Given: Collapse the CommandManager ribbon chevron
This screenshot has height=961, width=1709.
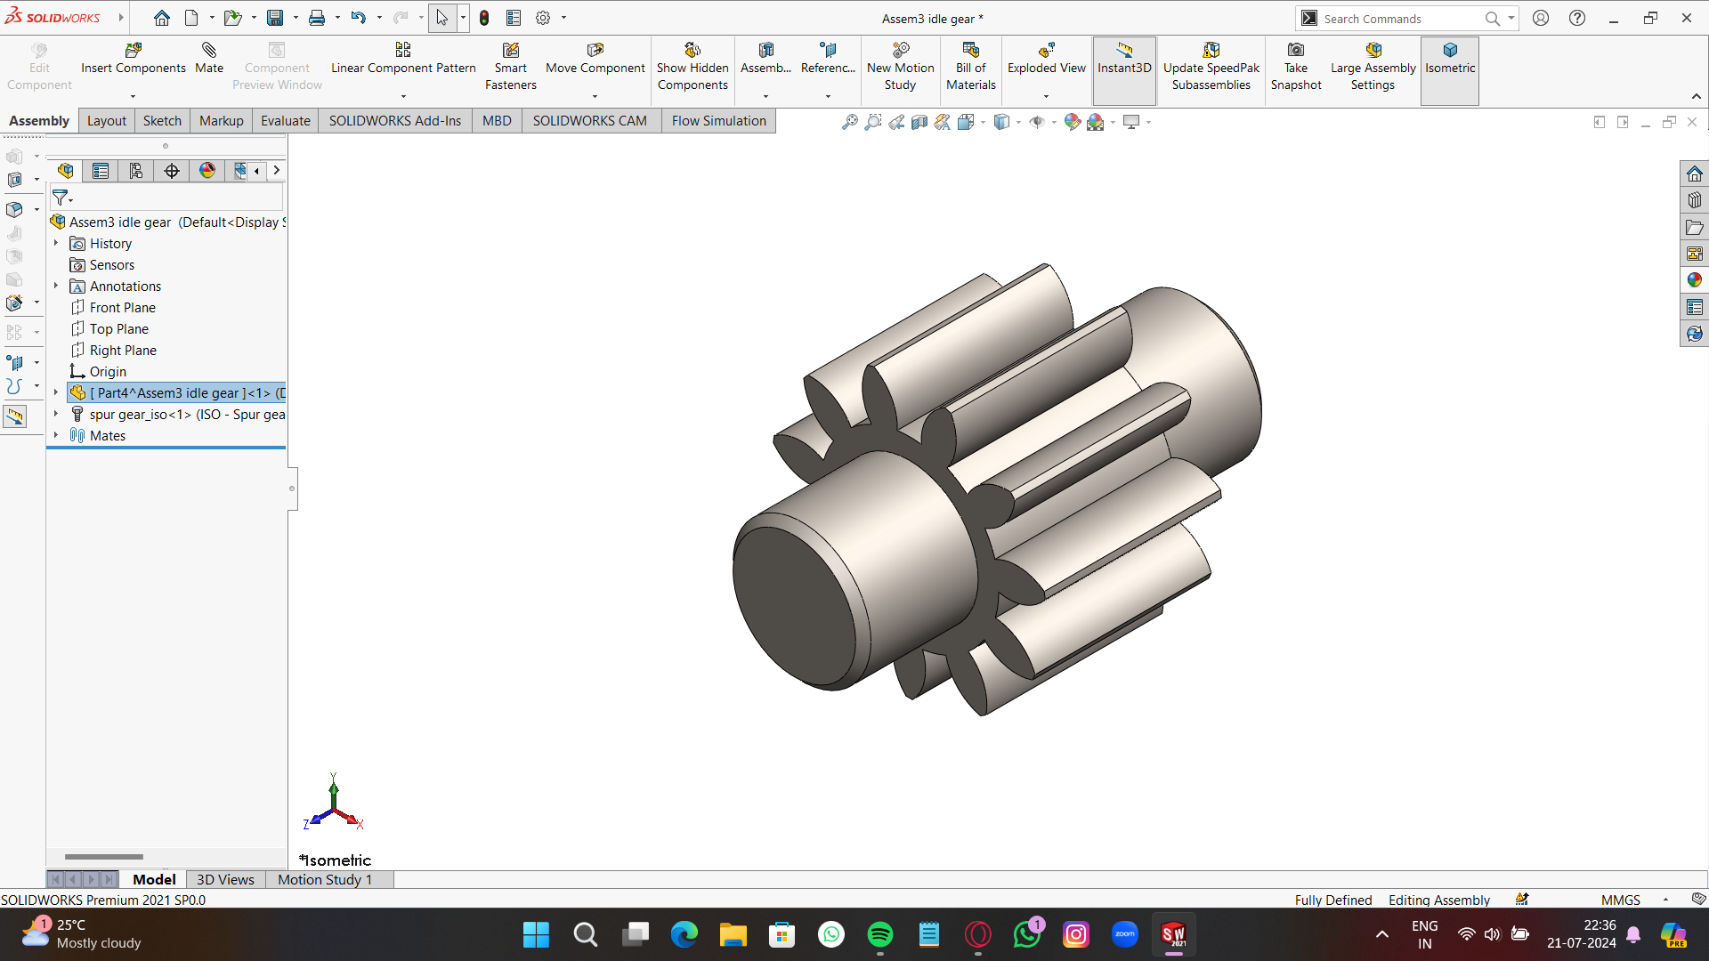Looking at the screenshot, I should click(1696, 96).
